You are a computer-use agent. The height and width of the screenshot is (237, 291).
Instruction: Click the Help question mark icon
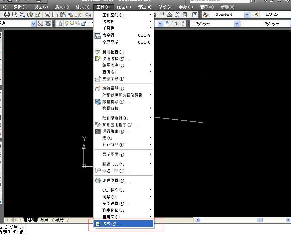195,14
